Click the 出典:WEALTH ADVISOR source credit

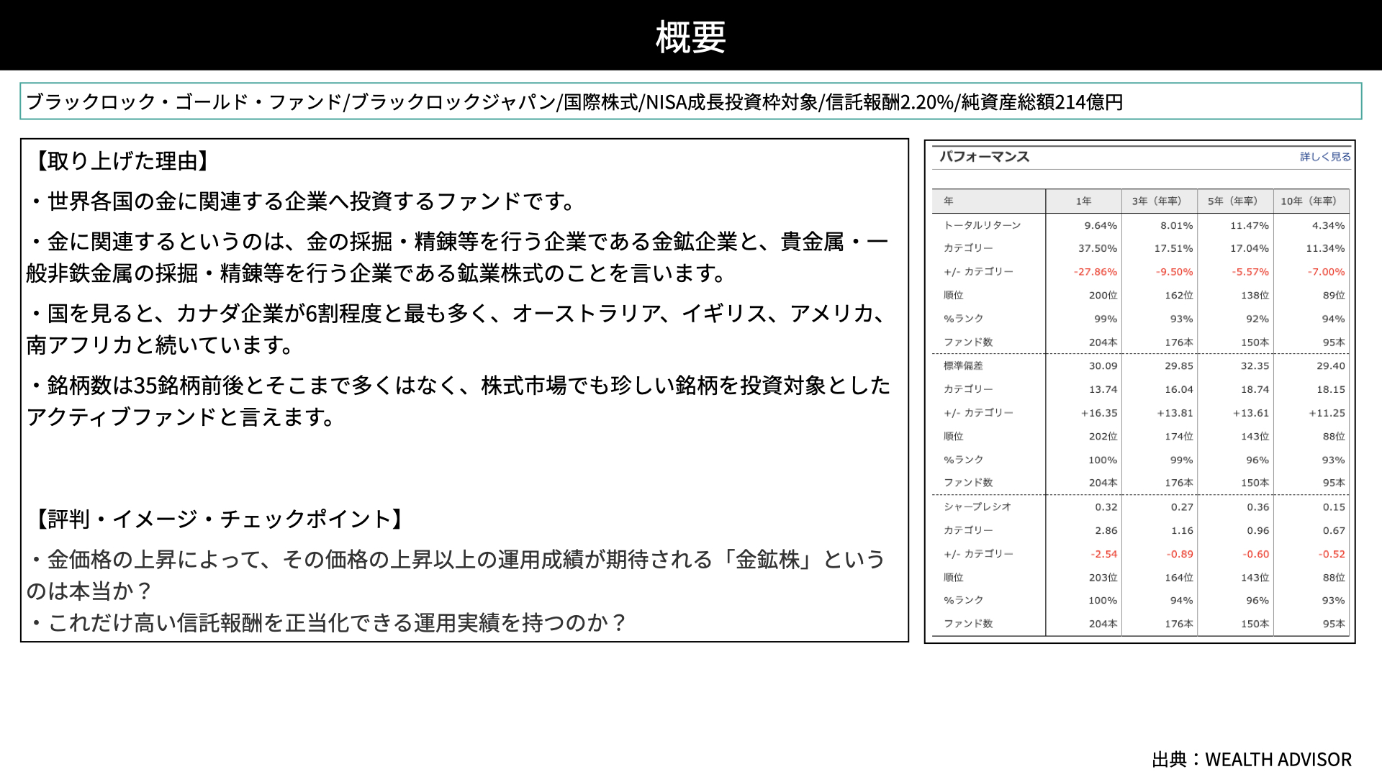[1252, 760]
